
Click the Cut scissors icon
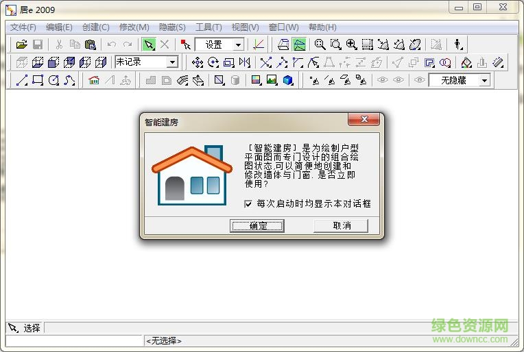tap(59, 45)
